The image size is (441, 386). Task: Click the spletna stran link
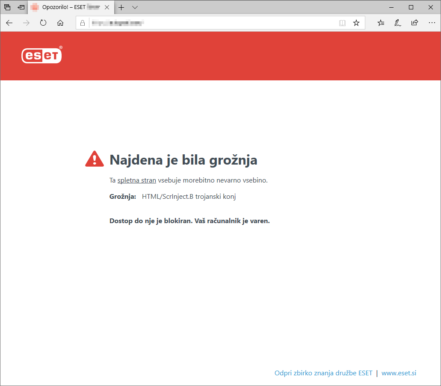(x=136, y=180)
